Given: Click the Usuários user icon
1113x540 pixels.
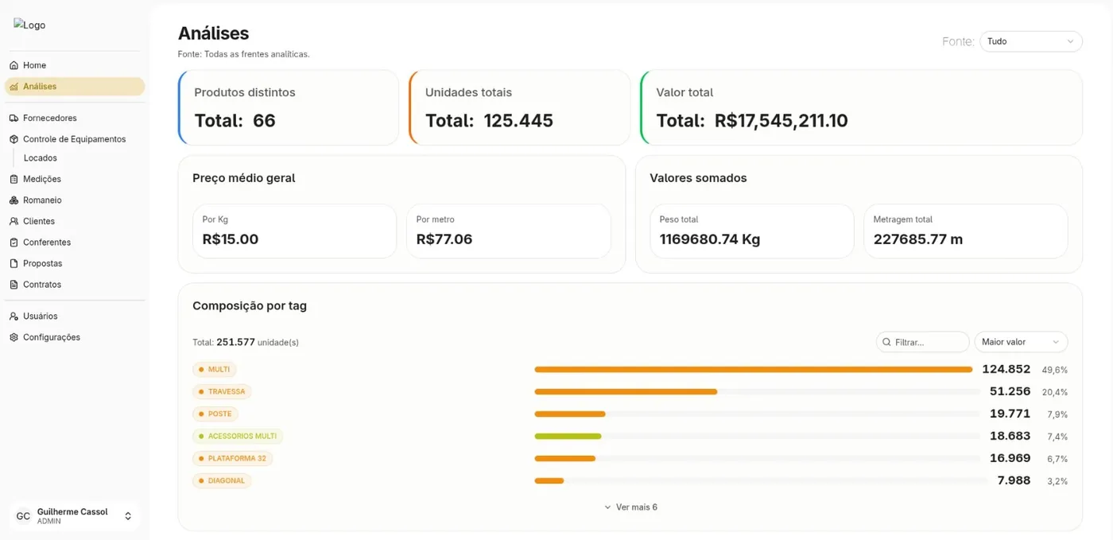Looking at the screenshot, I should [14, 317].
